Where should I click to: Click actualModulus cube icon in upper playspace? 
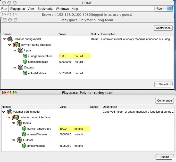pos(25,73)
